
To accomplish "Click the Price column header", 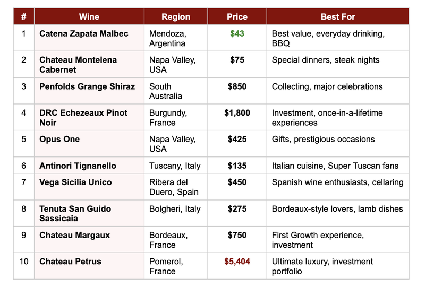I will click(237, 16).
